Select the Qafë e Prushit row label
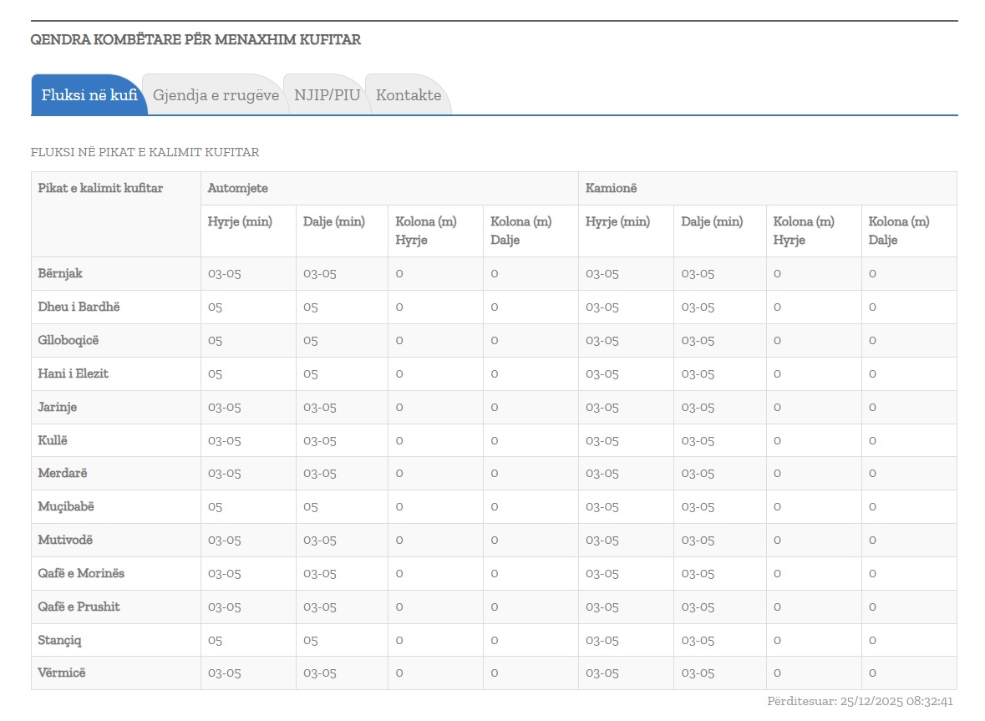This screenshot has width=985, height=721. pyautogui.click(x=79, y=607)
